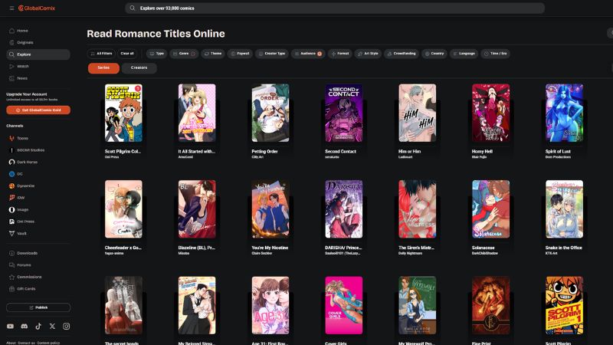Expand the Paywall filter dropdown
Viewport: 613px width, 345px height.
coord(240,54)
